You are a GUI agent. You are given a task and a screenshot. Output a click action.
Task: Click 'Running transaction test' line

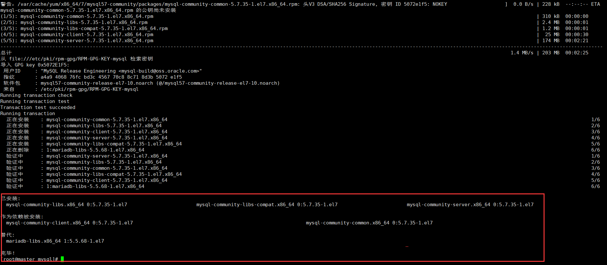point(35,101)
